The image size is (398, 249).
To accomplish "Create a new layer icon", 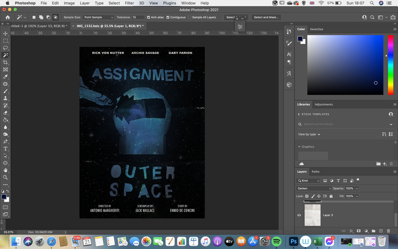I will [381, 231].
